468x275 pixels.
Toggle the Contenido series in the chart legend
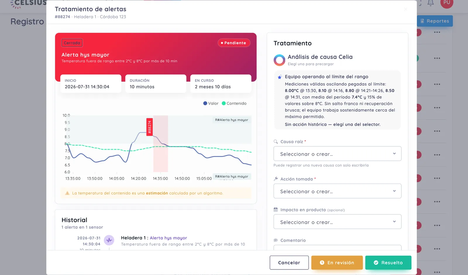click(234, 103)
